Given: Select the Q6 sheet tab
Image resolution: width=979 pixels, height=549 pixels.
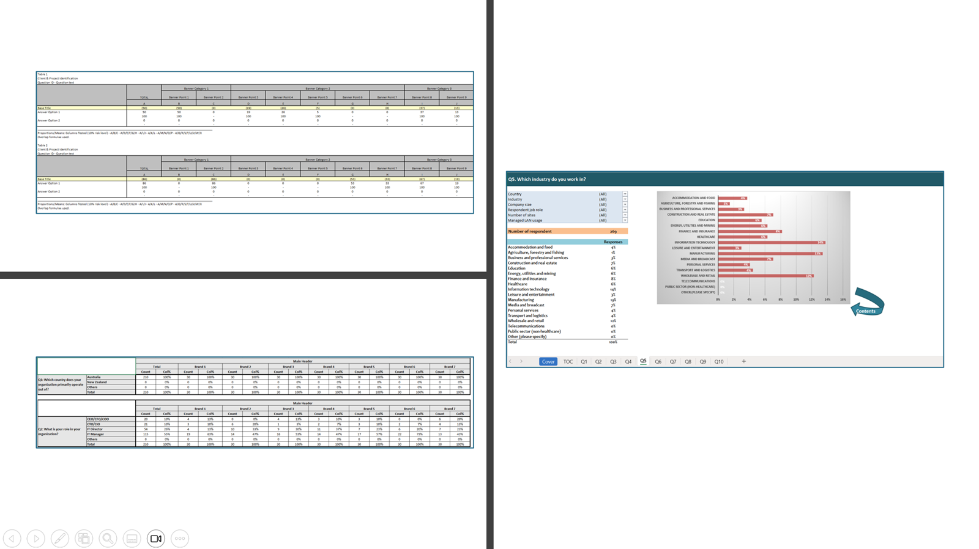Looking at the screenshot, I should tap(658, 362).
